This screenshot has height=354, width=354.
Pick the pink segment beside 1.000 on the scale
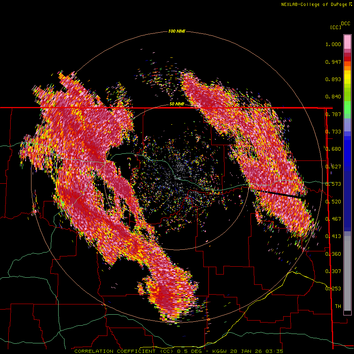click(347, 42)
